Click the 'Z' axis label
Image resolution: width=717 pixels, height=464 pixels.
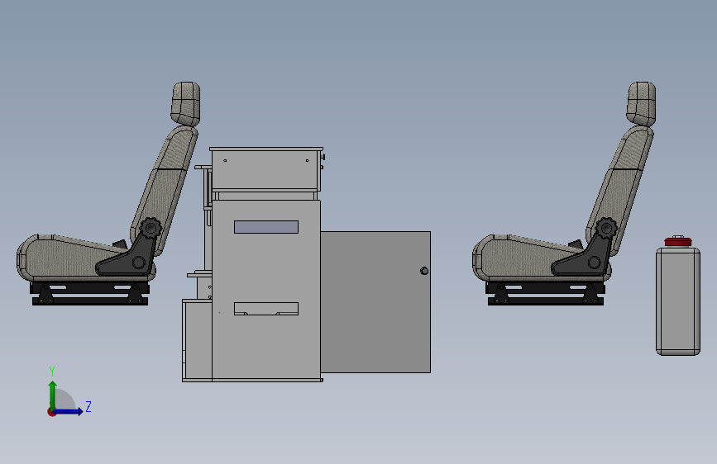click(x=88, y=406)
